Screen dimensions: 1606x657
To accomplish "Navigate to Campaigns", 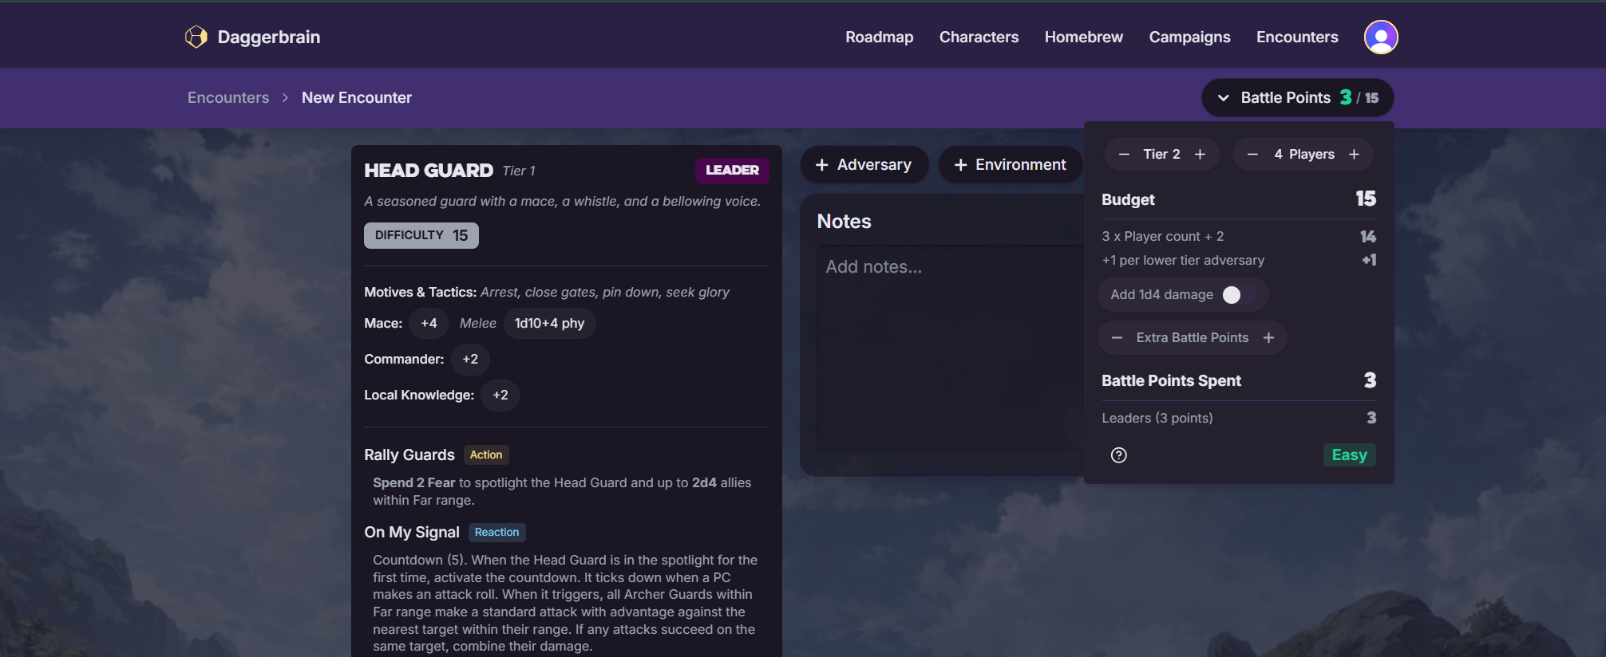I will [x=1189, y=37].
